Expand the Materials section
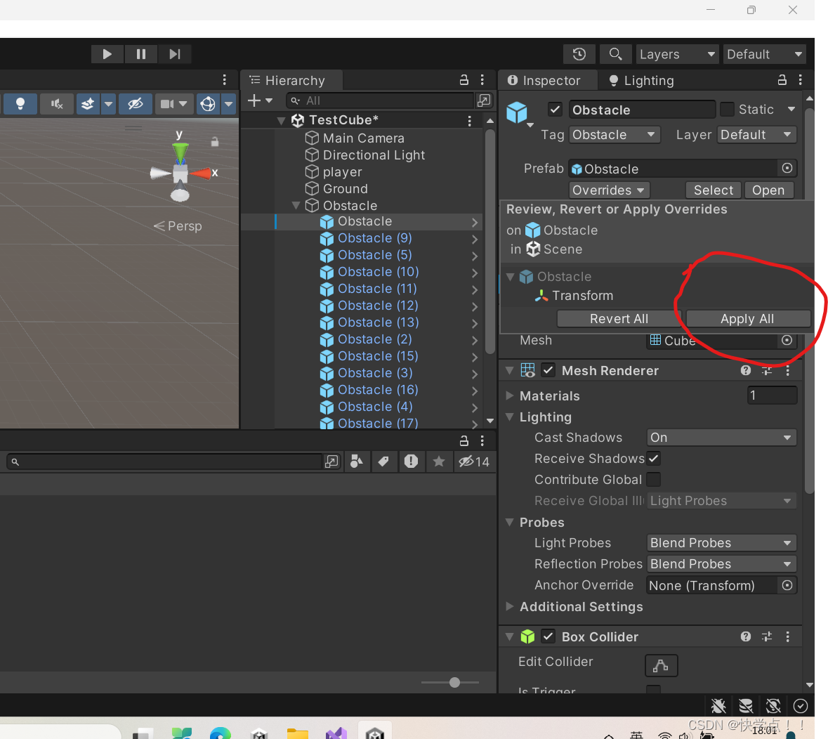 pyautogui.click(x=510, y=395)
